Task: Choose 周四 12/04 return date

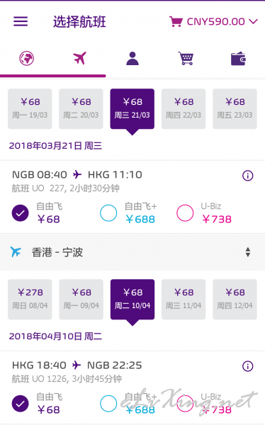Action: [x=235, y=299]
